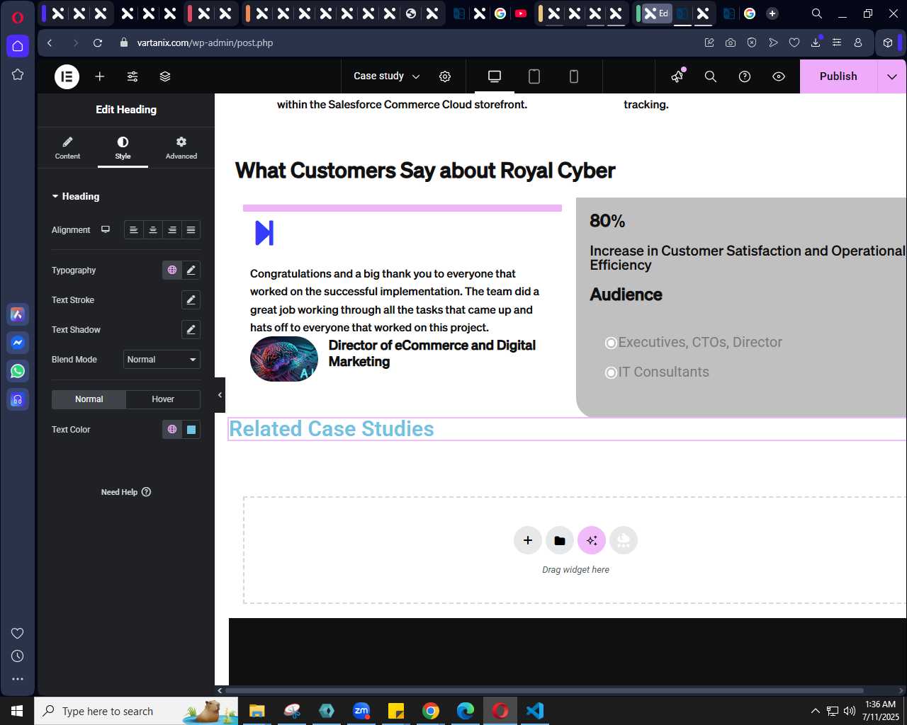
Task: Open Google Chrome from taskbar
Action: [431, 711]
